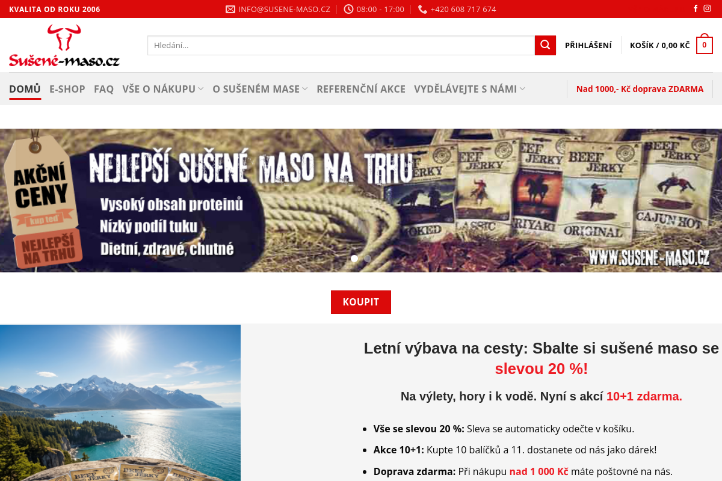This screenshot has height=481, width=722.
Task: Click the 'KVALITA OD ROKU 2006' text
Action: [55, 9]
